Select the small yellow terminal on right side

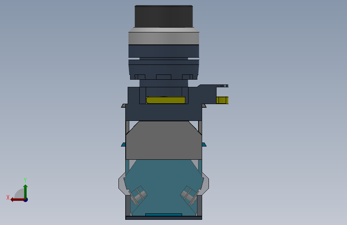tap(222, 100)
